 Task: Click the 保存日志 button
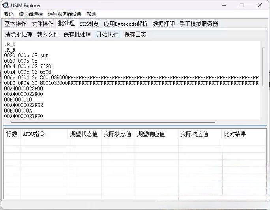click(135, 34)
